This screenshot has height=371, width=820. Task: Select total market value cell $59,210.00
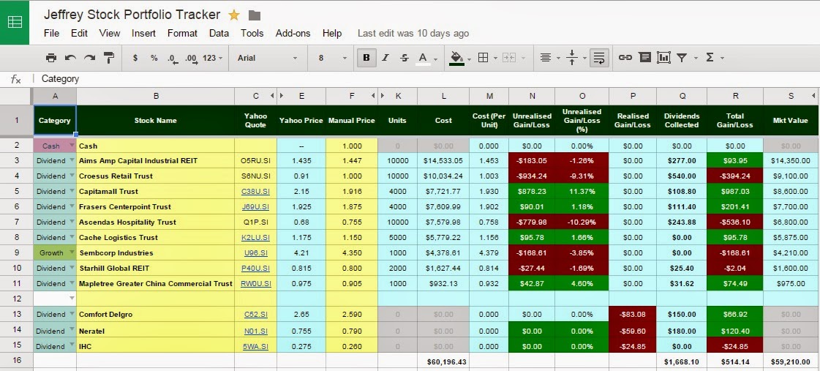[791, 361]
